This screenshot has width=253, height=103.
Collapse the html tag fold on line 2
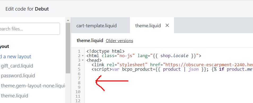[x=83, y=56]
